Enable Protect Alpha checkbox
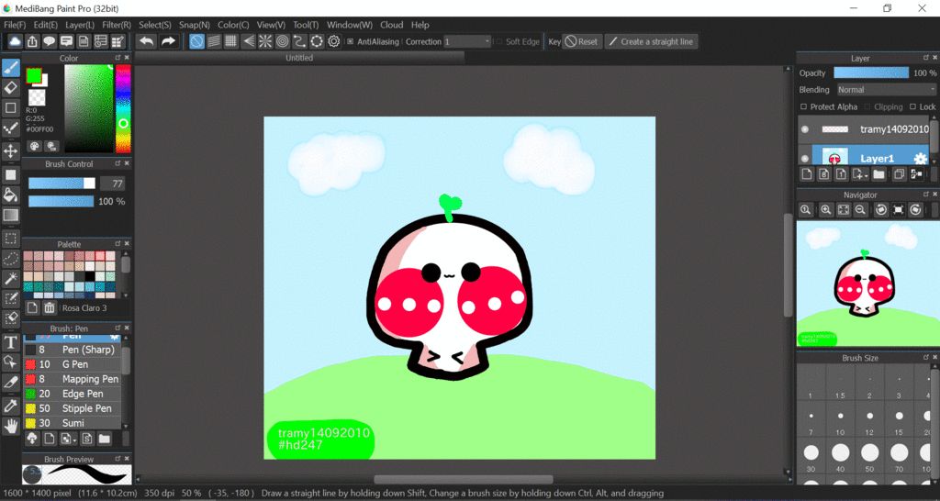This screenshot has height=501, width=940. click(804, 106)
